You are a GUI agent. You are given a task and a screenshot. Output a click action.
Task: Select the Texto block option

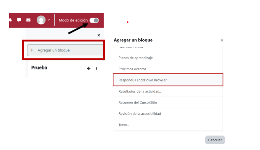168,125
